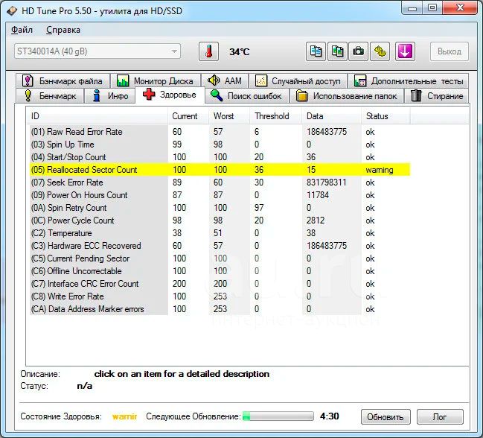Select the (C8) Write Error Rate row
This screenshot has width=483, height=438.
click(x=220, y=296)
